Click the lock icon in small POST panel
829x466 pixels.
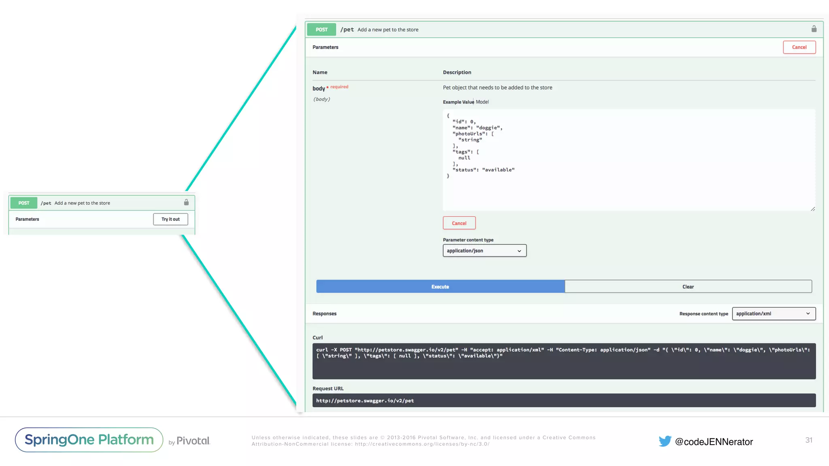[186, 202]
